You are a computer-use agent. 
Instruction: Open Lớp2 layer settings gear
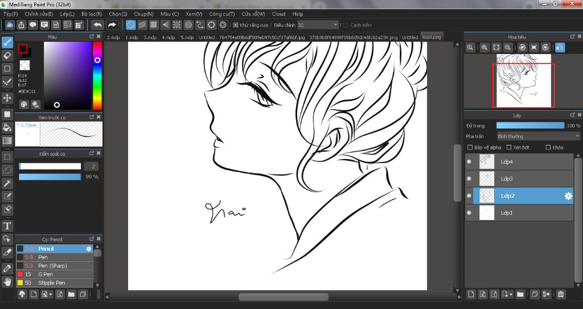point(568,196)
